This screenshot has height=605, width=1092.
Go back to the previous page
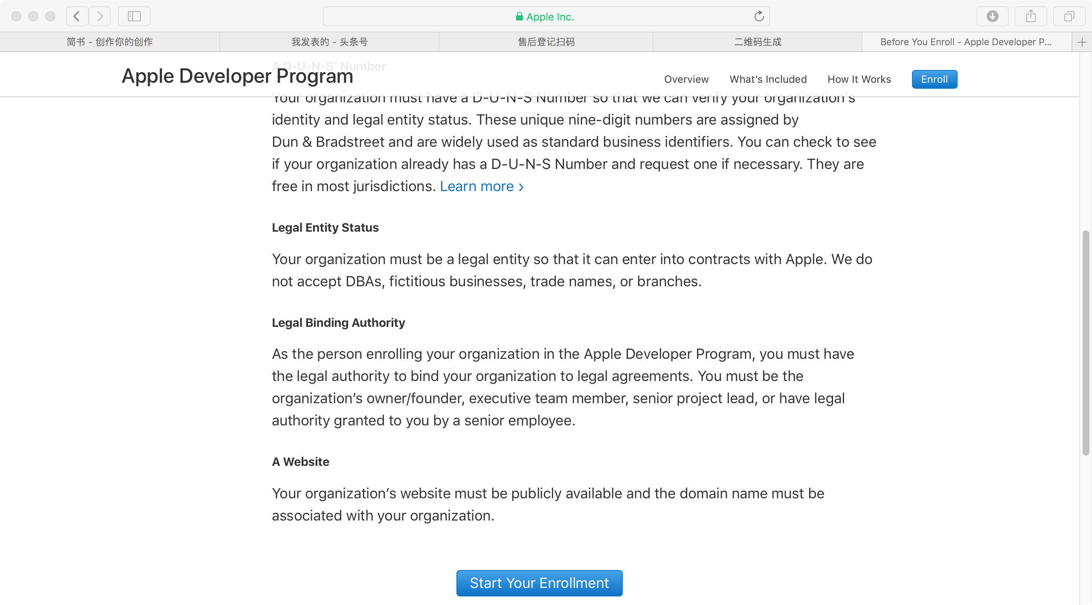pos(77,16)
